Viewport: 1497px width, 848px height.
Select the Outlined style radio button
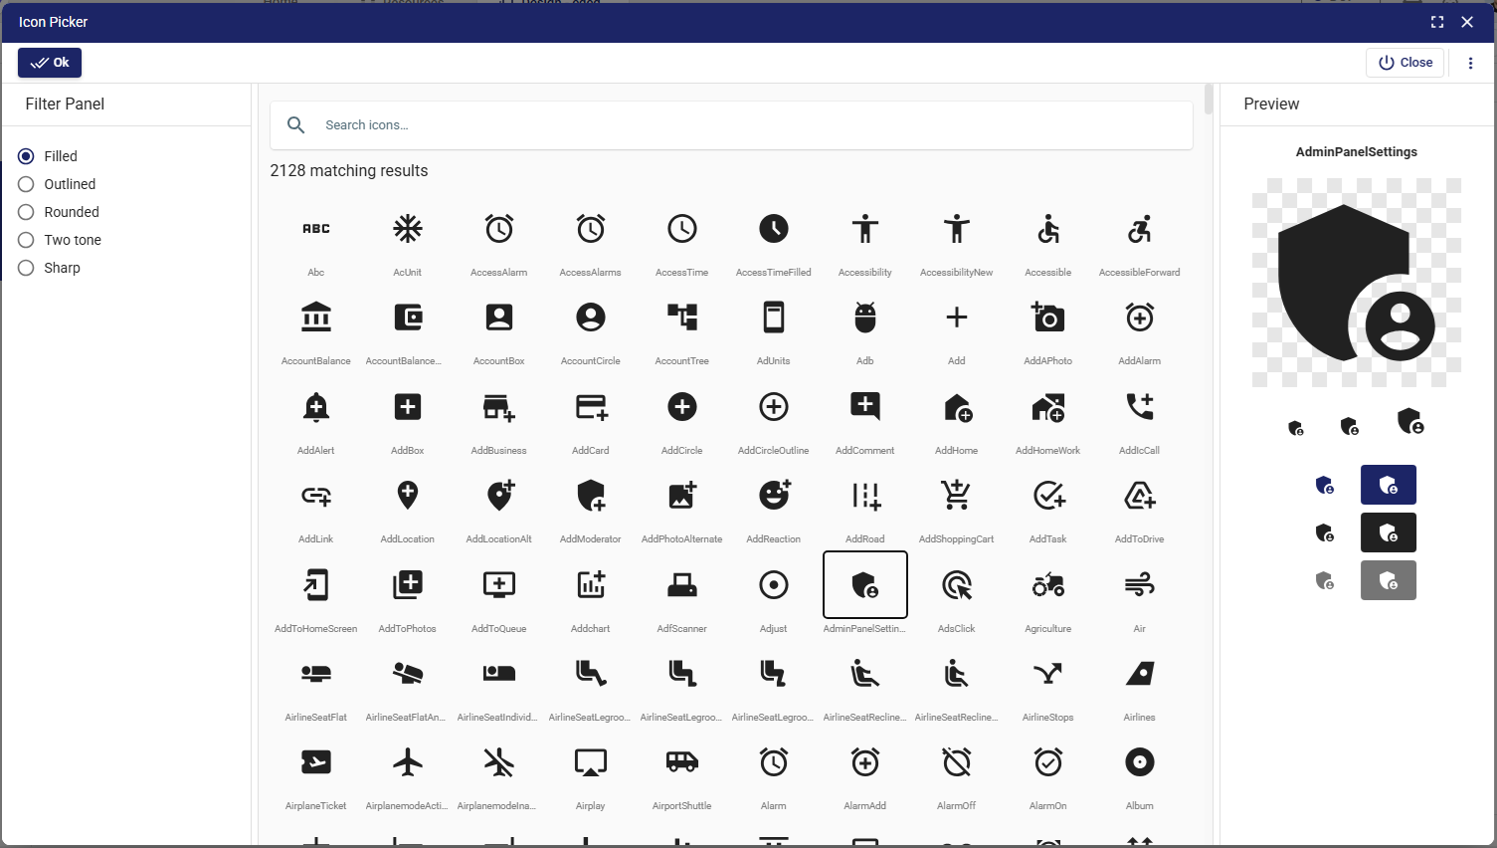tap(26, 184)
